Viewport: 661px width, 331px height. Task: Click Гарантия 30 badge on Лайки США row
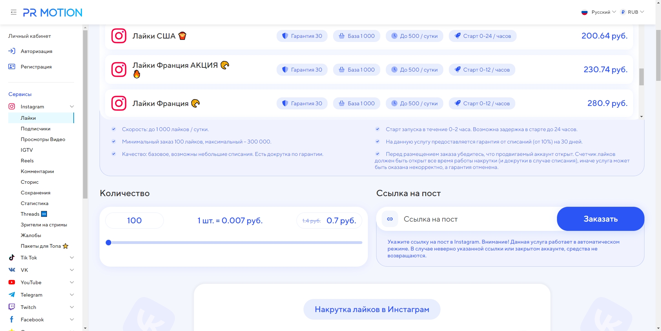pos(302,36)
